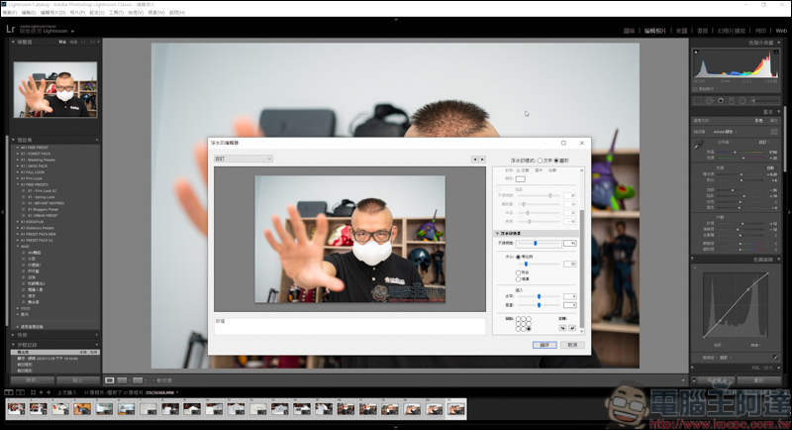The width and height of the screenshot is (792, 430).
Task: Select fill size radio option
Action: coord(518,279)
